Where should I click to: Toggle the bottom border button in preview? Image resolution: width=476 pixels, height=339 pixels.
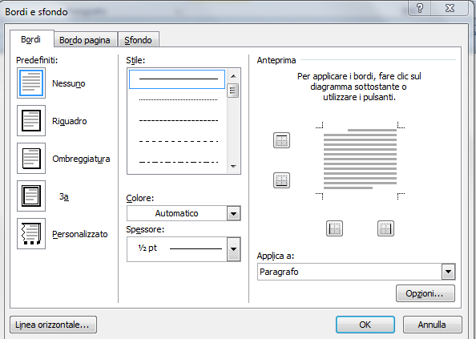click(282, 180)
